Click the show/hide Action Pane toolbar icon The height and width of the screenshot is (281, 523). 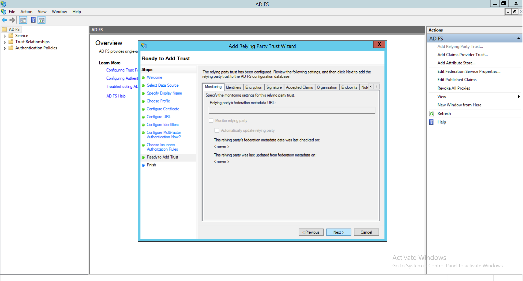pos(41,20)
